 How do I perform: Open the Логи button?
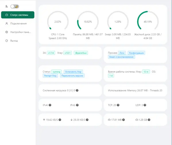pyautogui.click(x=122, y=53)
